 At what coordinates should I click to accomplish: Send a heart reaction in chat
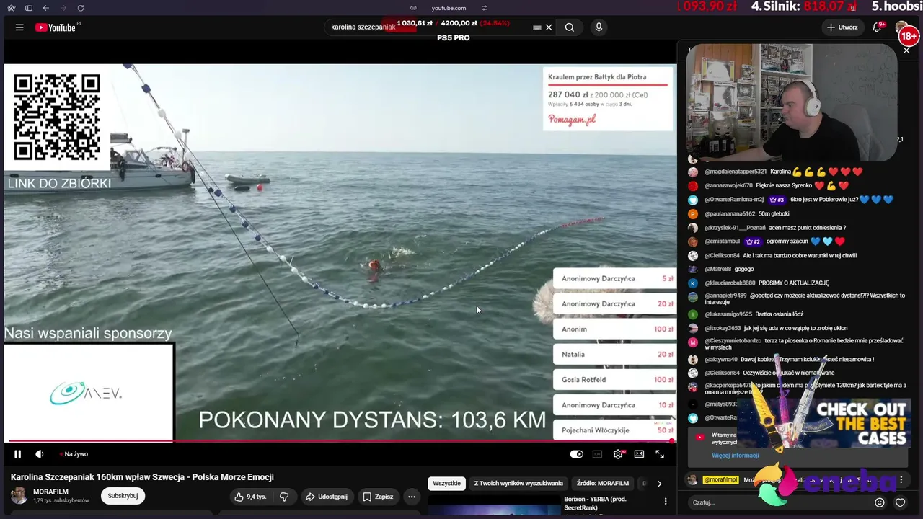click(x=900, y=502)
